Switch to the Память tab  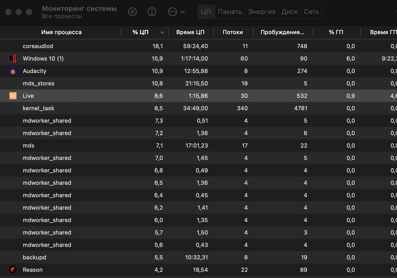click(230, 12)
